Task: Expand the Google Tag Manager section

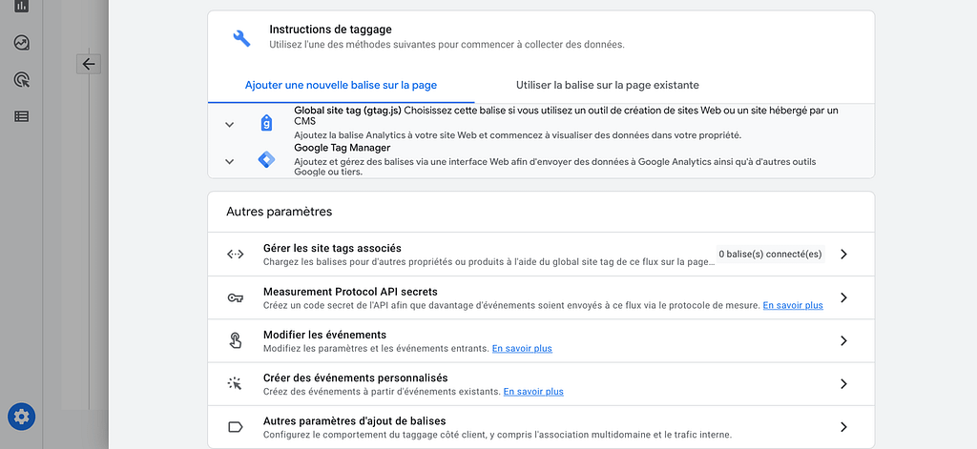Action: click(229, 162)
